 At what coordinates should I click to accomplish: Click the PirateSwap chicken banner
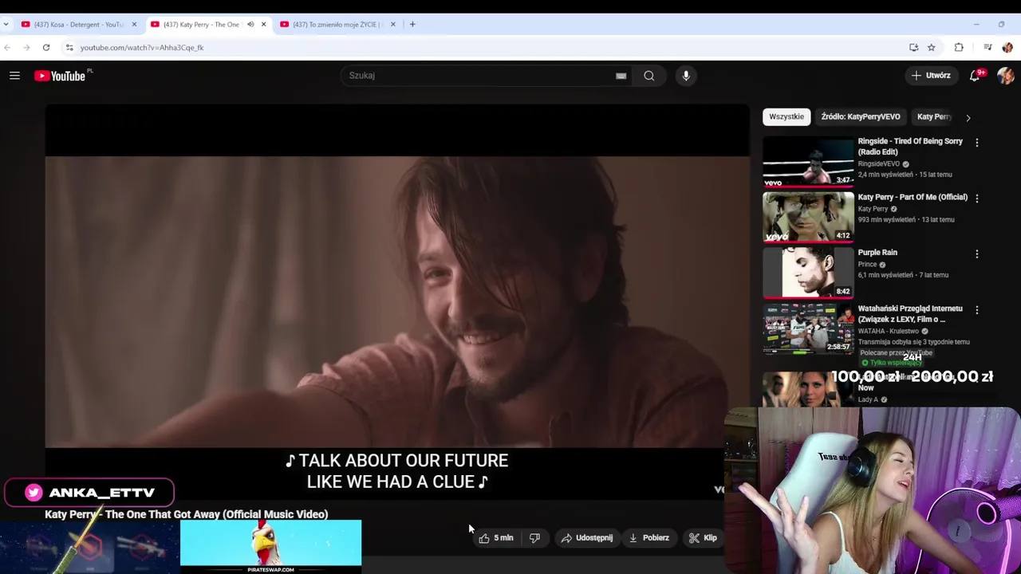click(x=270, y=547)
